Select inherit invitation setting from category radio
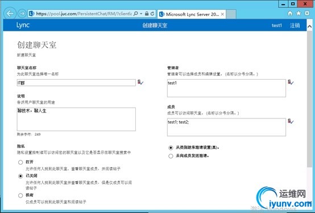 [x=171, y=148]
